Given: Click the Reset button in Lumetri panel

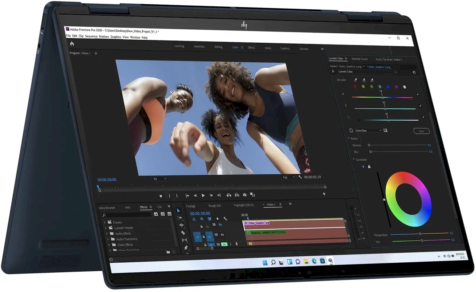Looking at the screenshot, I should (421, 131).
